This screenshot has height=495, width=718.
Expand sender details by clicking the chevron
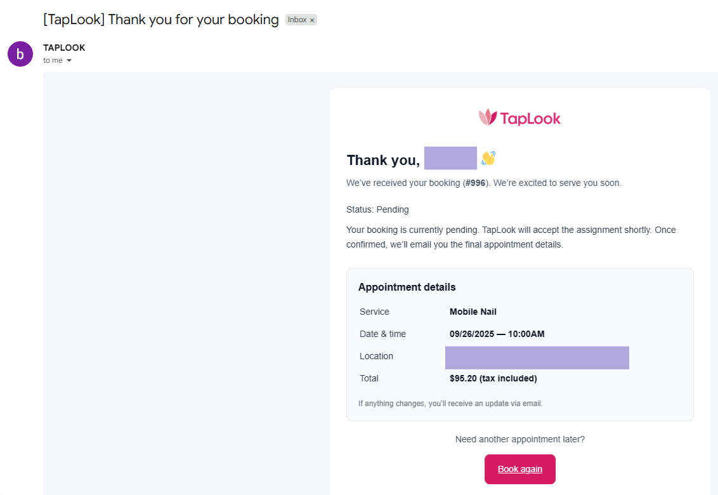click(69, 60)
